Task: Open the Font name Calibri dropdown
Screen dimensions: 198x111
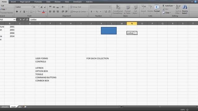Action: [32, 7]
